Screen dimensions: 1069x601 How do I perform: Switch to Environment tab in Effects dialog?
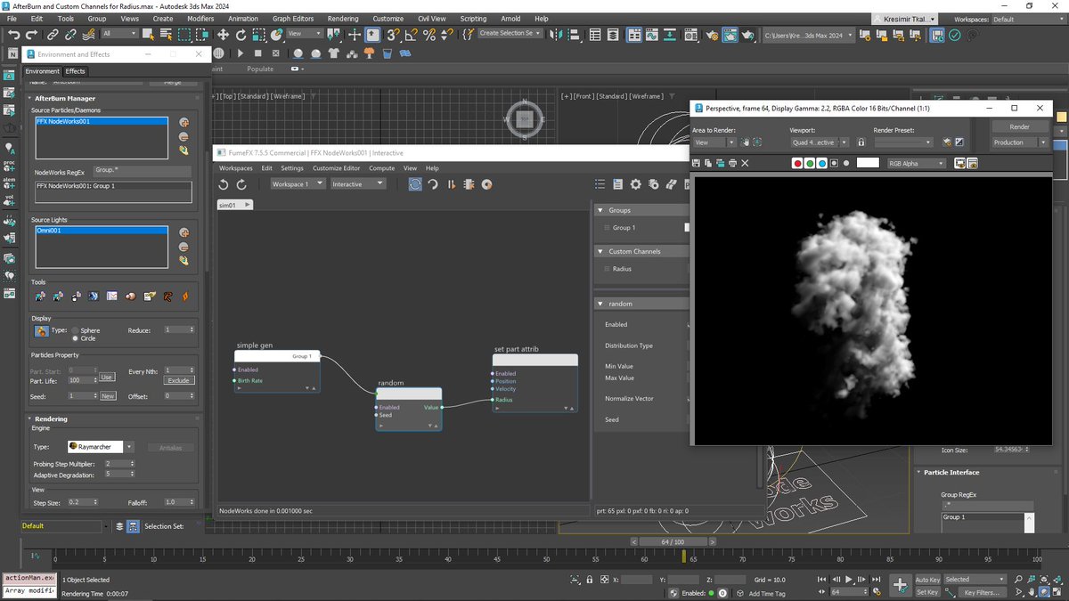pos(42,71)
